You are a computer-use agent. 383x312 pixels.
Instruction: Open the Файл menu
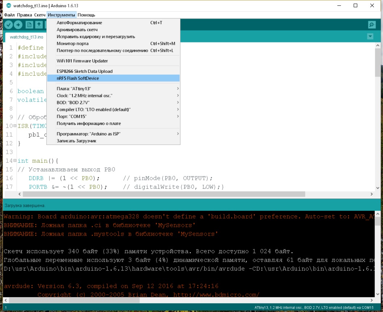pyautogui.click(x=9, y=15)
